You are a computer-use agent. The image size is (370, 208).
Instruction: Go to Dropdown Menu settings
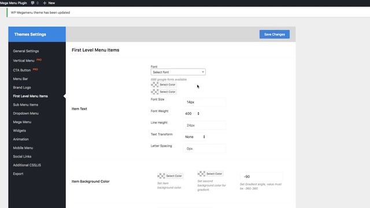[25, 113]
